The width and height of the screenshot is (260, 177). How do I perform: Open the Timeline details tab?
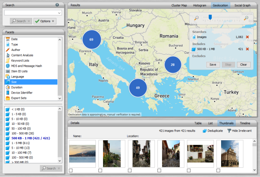pos(245,123)
